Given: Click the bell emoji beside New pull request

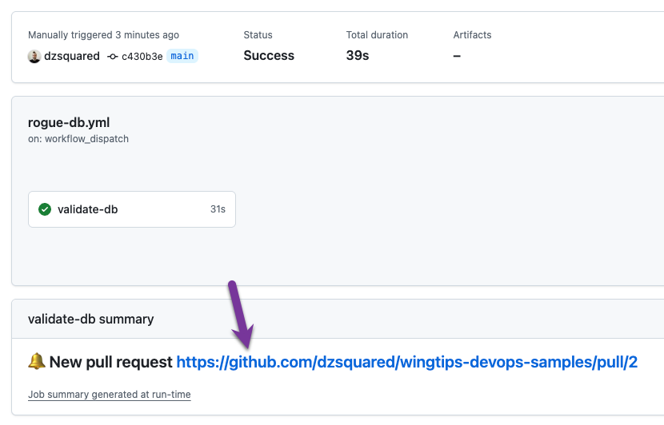Looking at the screenshot, I should pos(37,361).
